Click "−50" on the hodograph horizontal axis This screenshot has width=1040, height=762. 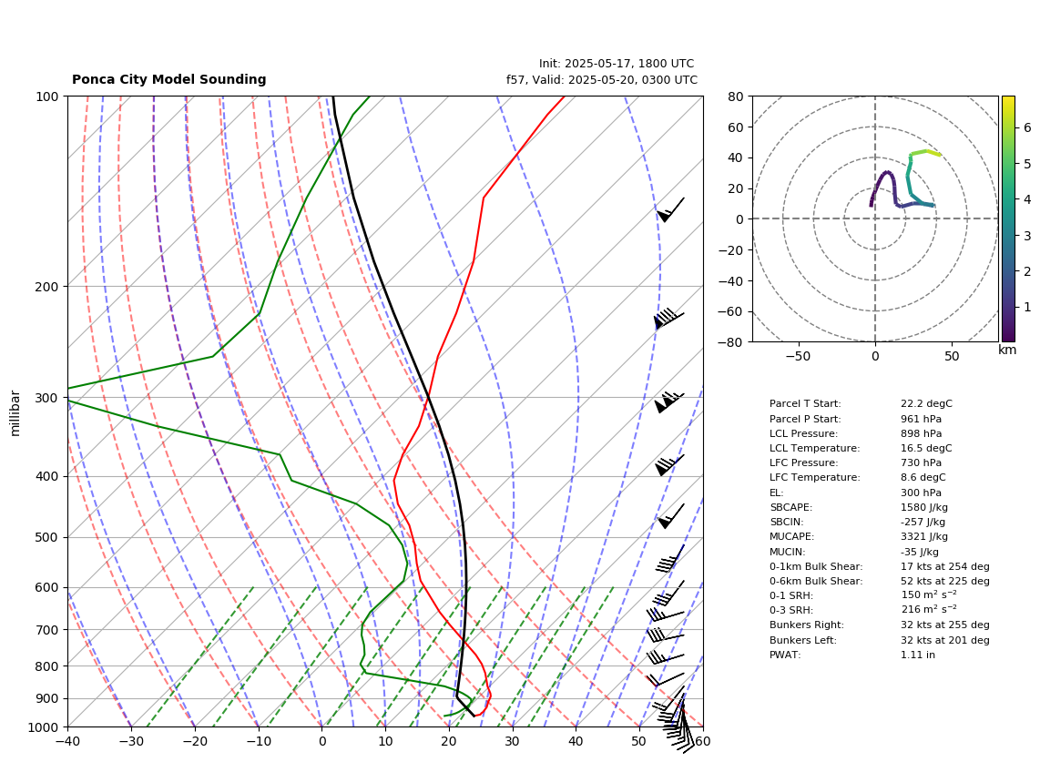(798, 356)
